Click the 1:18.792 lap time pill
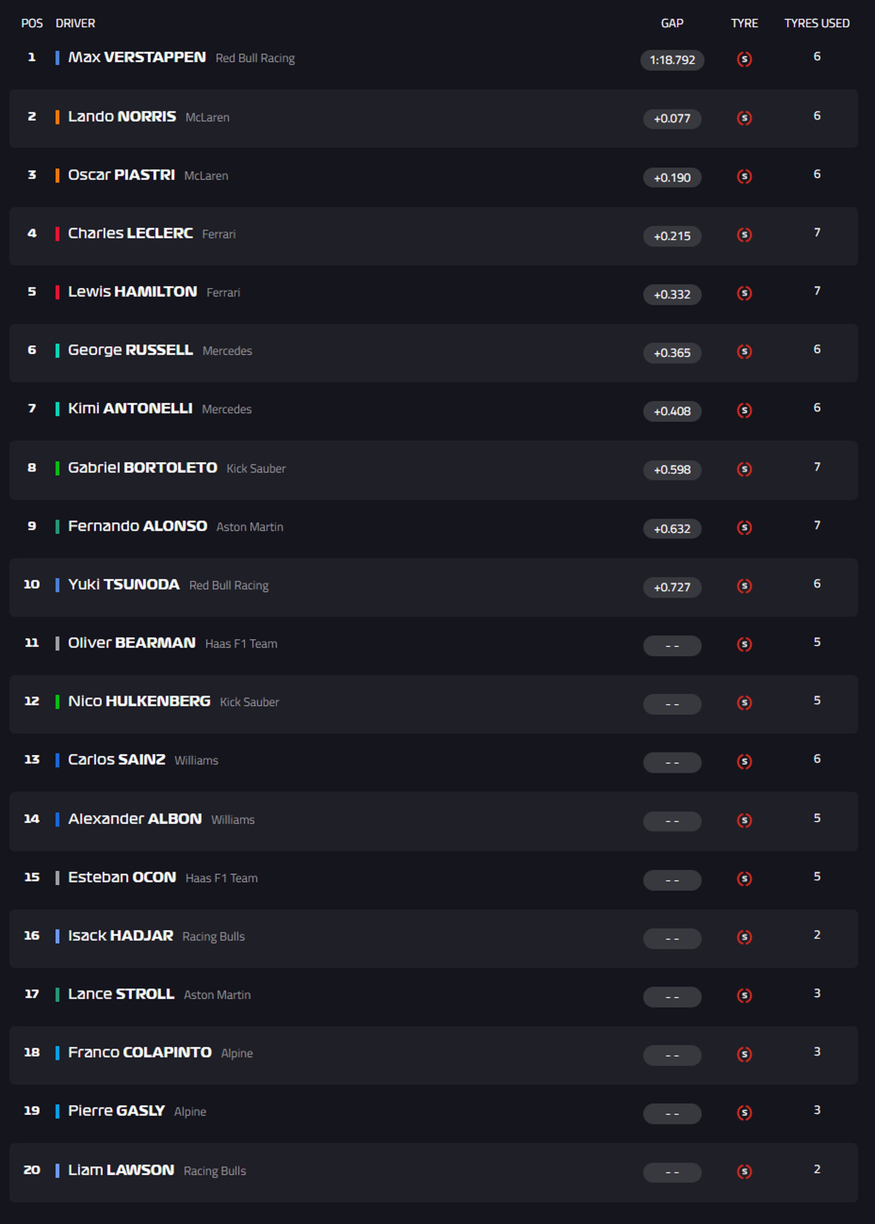The width and height of the screenshot is (875, 1224). coord(672,60)
